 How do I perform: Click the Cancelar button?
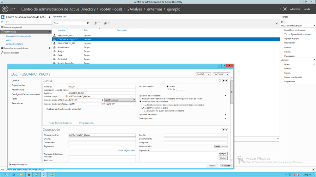[x=226, y=166]
